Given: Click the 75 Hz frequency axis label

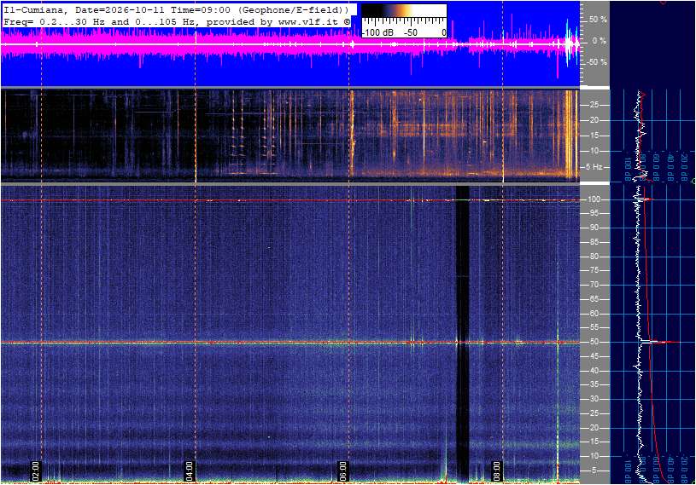Looking at the screenshot, I should pyautogui.click(x=594, y=270).
